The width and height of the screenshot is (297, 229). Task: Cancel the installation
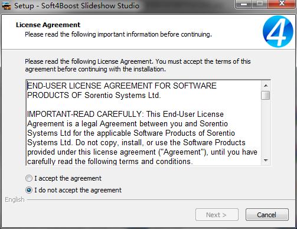pyautogui.click(x=267, y=215)
